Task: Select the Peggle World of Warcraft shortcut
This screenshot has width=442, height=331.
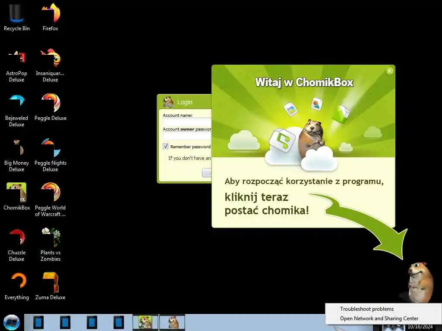Action: pos(51,200)
